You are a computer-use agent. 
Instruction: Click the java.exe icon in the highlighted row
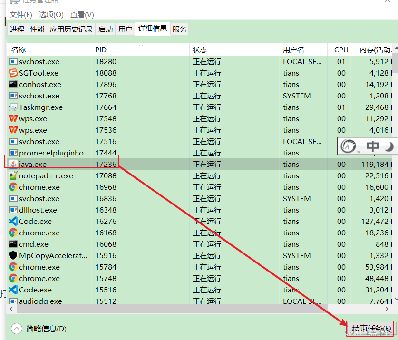[x=12, y=164]
